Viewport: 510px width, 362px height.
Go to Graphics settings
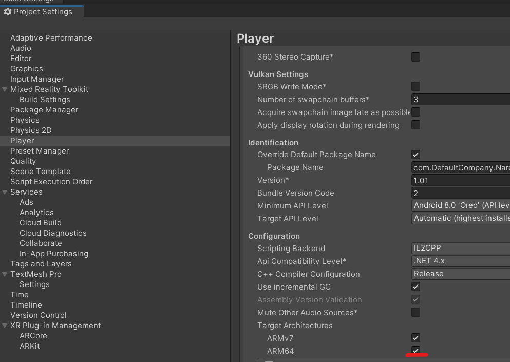tap(27, 69)
